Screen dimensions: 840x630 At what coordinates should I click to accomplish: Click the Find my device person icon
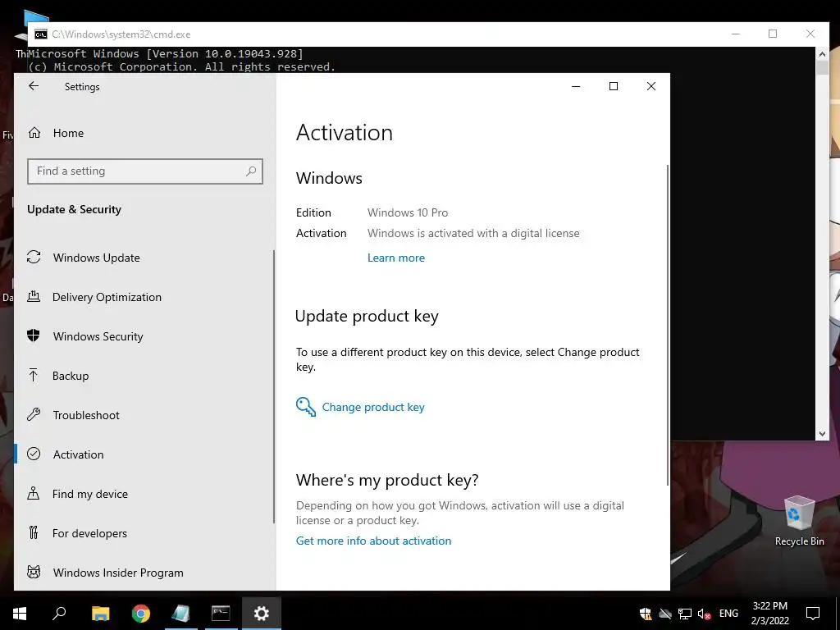[x=33, y=493]
